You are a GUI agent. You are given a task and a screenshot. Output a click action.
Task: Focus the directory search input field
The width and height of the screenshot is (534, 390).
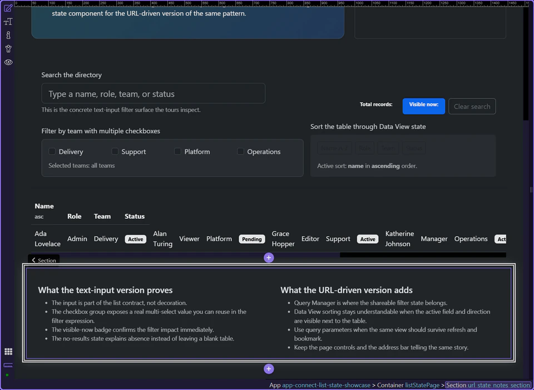154,93
